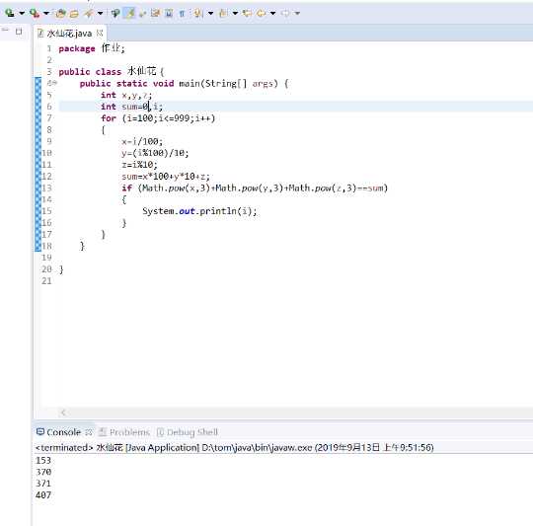Toggle the Mark Occurrences highlighter icon
The width and height of the screenshot is (533, 526).
pyautogui.click(x=129, y=13)
